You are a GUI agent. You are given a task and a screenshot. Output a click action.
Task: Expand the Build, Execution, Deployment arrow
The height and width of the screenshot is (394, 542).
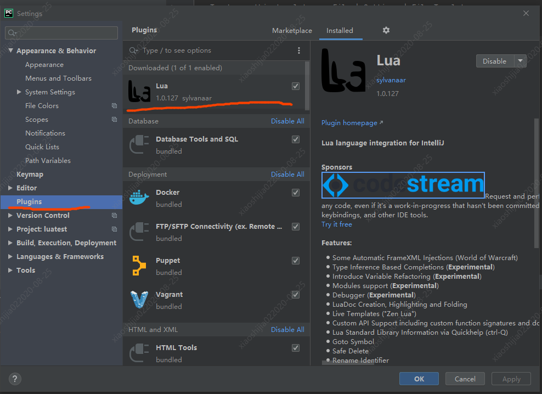click(x=10, y=243)
